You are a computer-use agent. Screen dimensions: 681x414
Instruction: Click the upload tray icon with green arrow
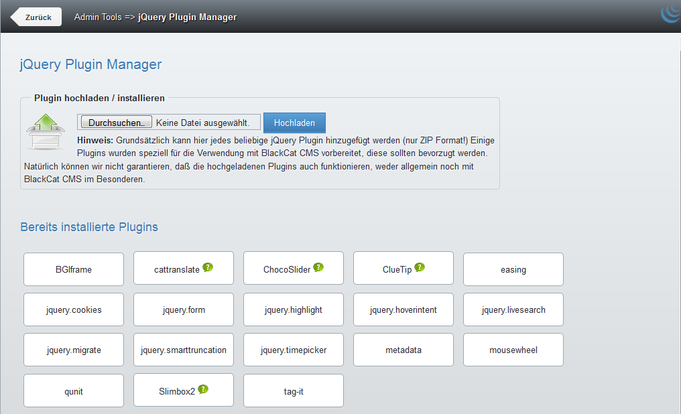(46, 132)
